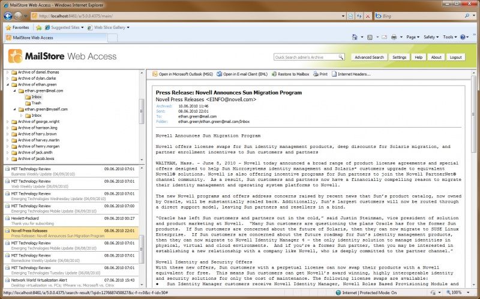This screenshot has height=299, width=480.
Task: Select the Trash folder in the tree
Action: pos(33,103)
